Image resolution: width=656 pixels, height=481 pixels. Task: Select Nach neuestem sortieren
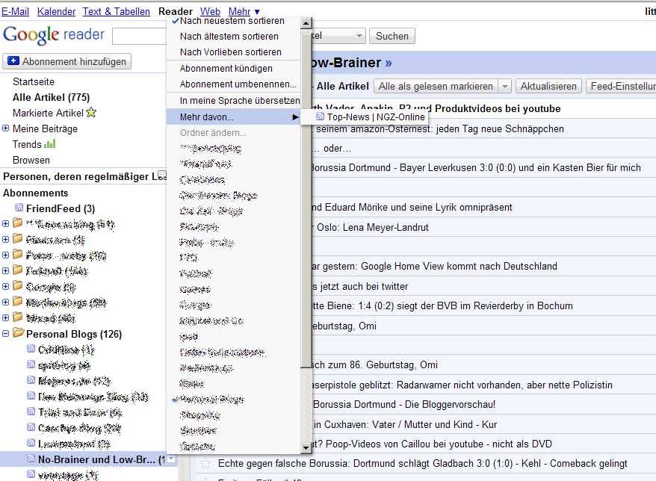(233, 21)
